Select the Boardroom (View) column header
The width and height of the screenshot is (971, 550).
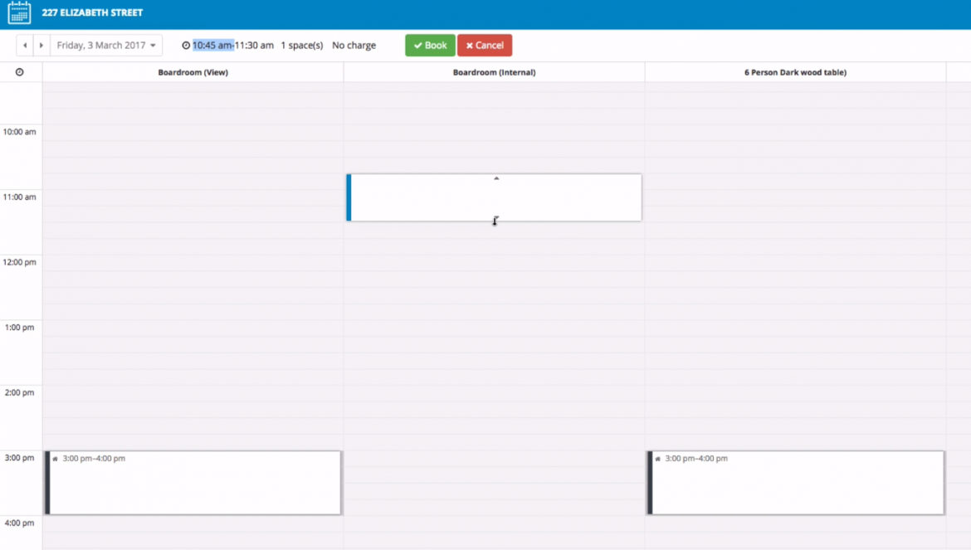click(193, 72)
